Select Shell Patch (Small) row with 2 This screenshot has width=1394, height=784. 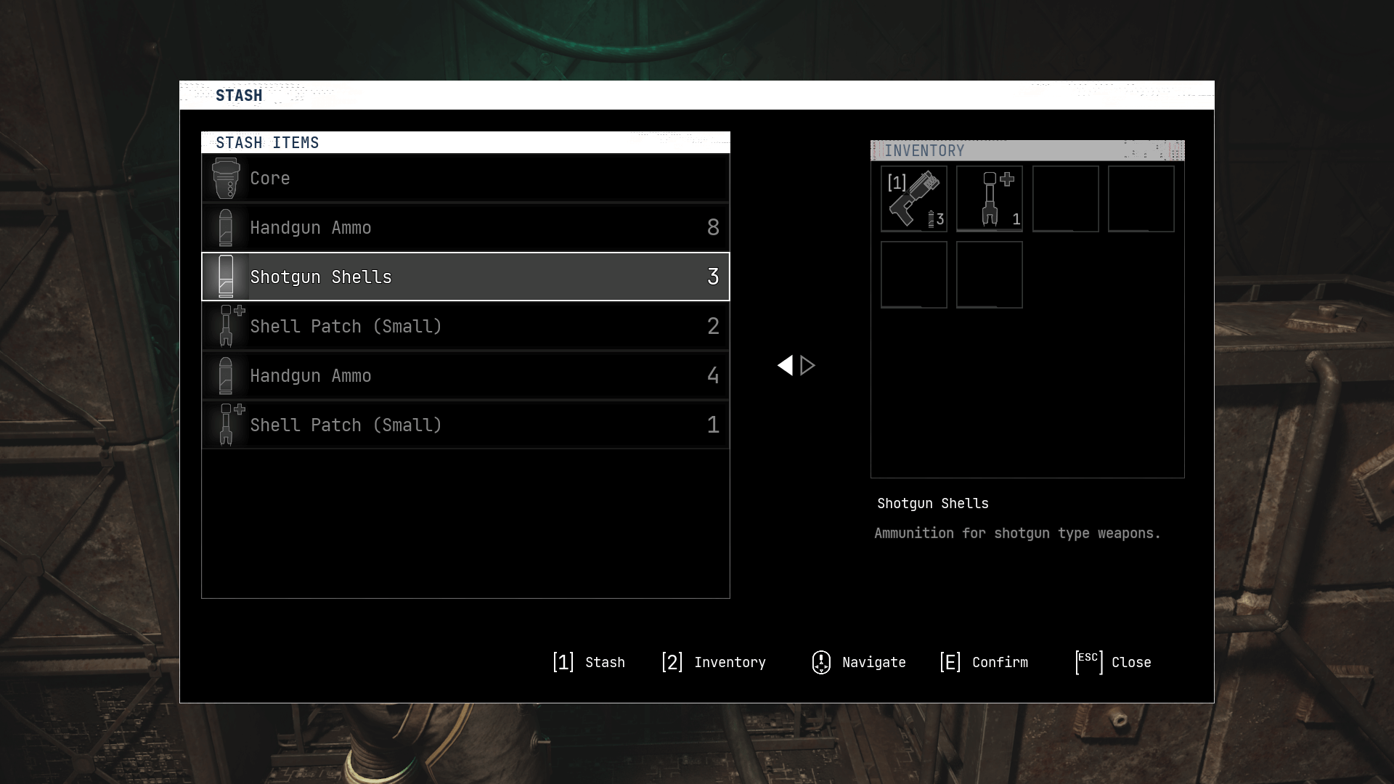pyautogui.click(x=465, y=326)
